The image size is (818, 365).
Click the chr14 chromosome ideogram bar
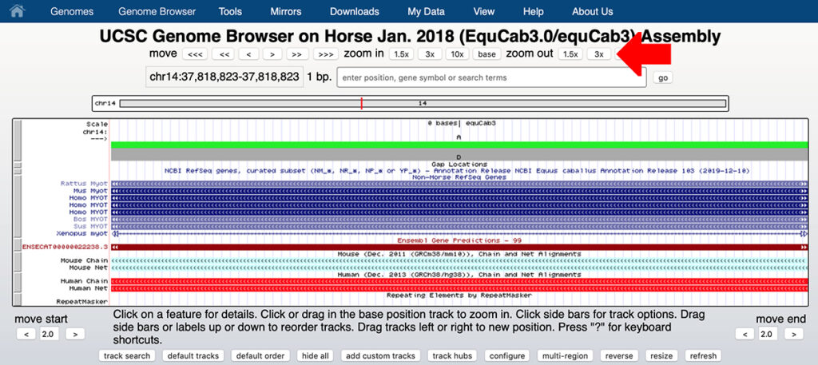coord(423,104)
